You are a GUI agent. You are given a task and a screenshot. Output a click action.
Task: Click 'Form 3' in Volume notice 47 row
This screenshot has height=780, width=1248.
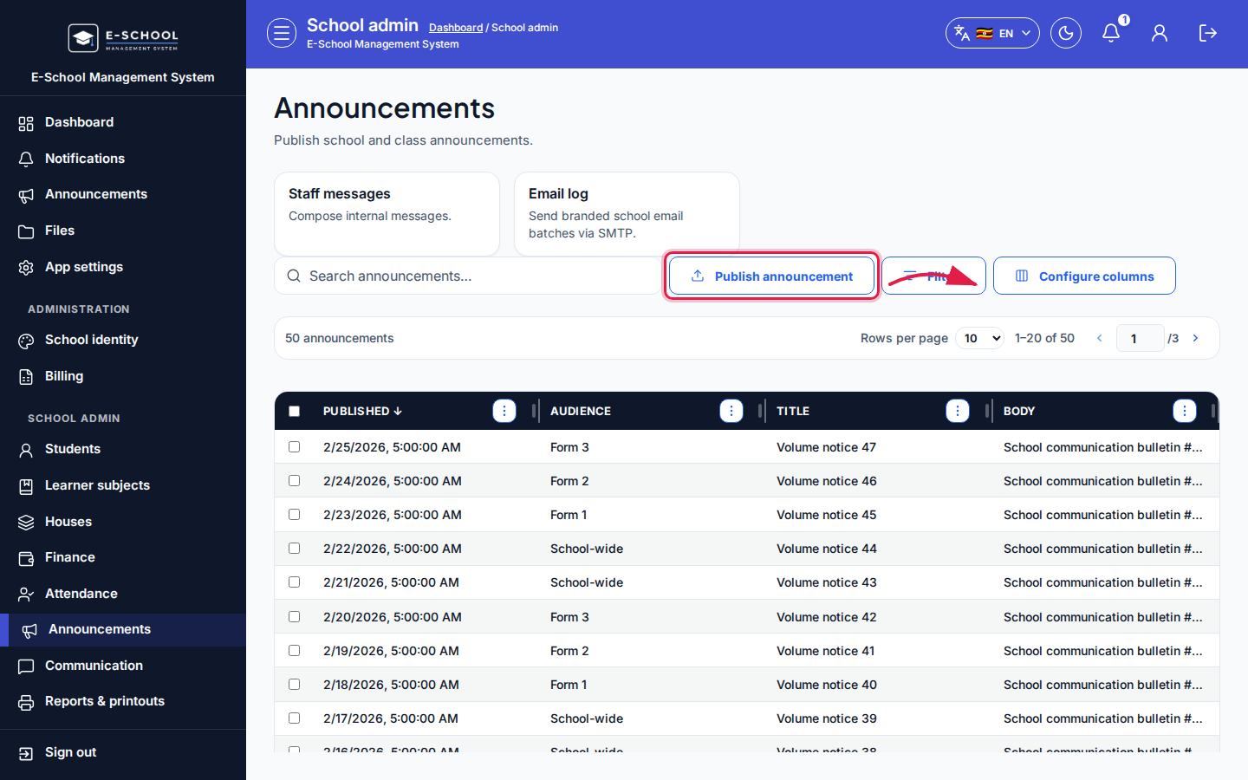pyautogui.click(x=569, y=447)
